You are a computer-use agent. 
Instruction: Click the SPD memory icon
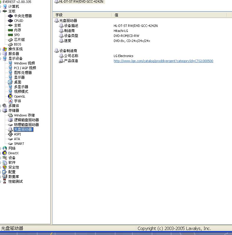click(x=10, y=35)
